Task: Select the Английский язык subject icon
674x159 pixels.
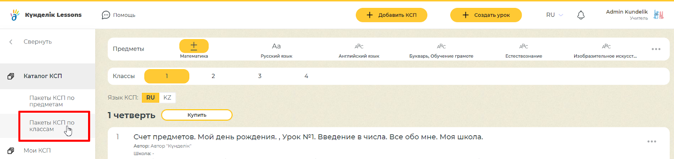Action: [359, 46]
